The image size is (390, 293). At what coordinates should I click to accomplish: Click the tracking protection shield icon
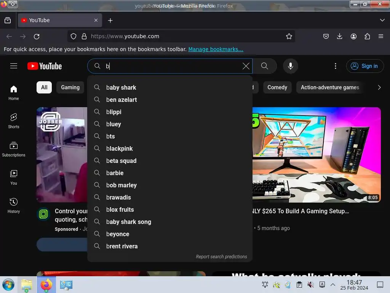[x=74, y=36]
